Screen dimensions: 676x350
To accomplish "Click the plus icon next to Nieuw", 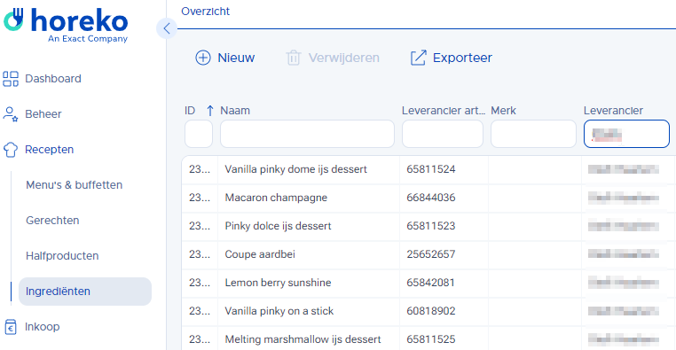I will [203, 58].
